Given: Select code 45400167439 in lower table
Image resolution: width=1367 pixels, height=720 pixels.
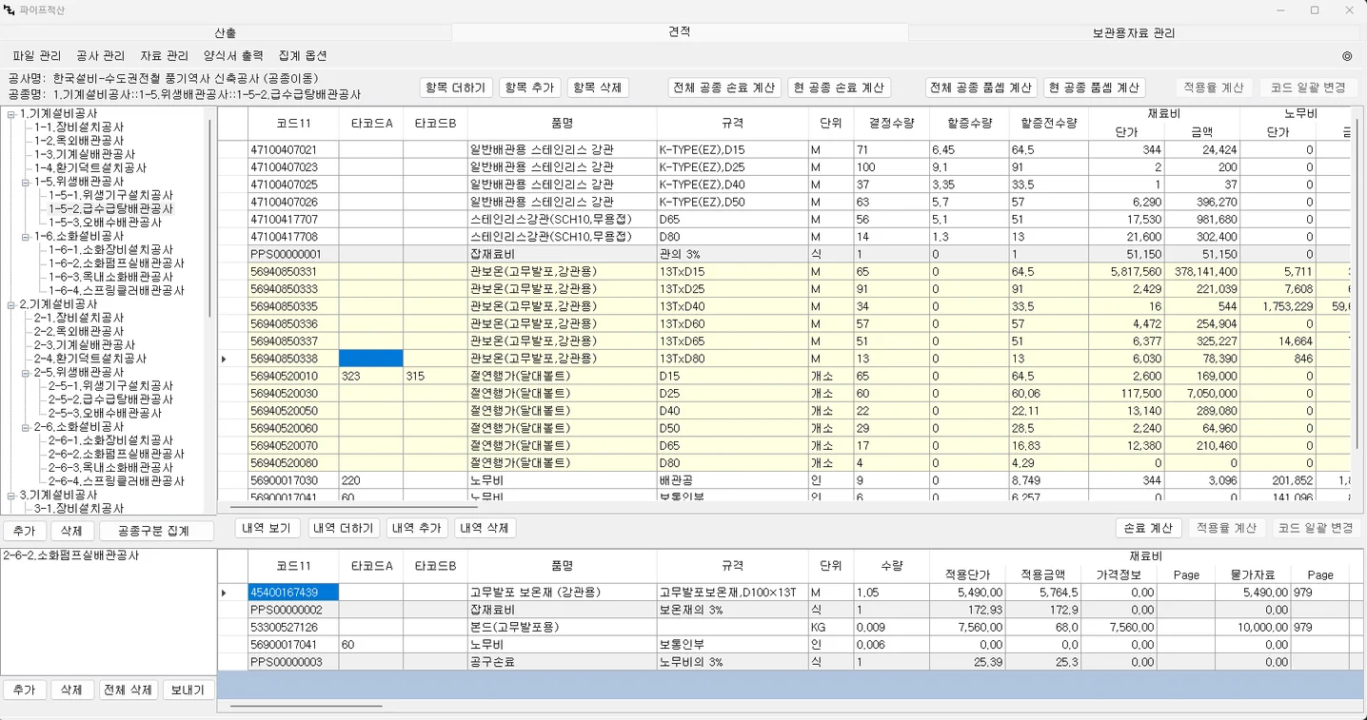Looking at the screenshot, I should click(293, 593).
